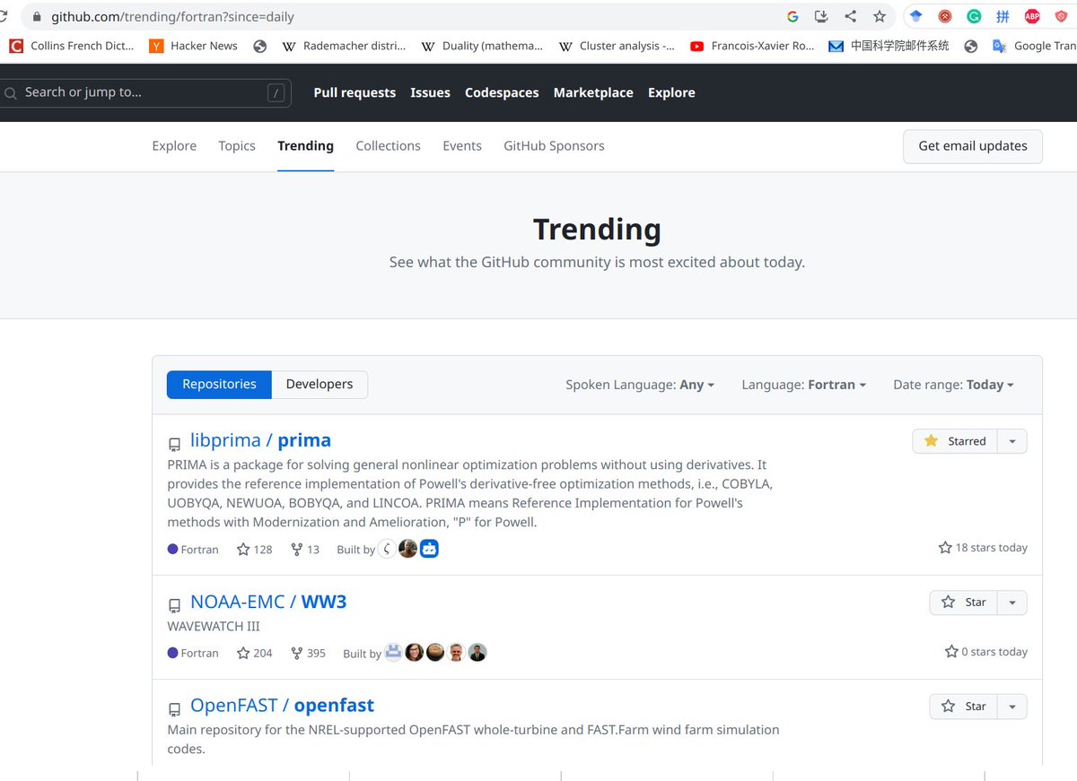Viewport: 1077px width, 781px height.
Task: Open the Grammarly extension icon
Action: pos(974,16)
